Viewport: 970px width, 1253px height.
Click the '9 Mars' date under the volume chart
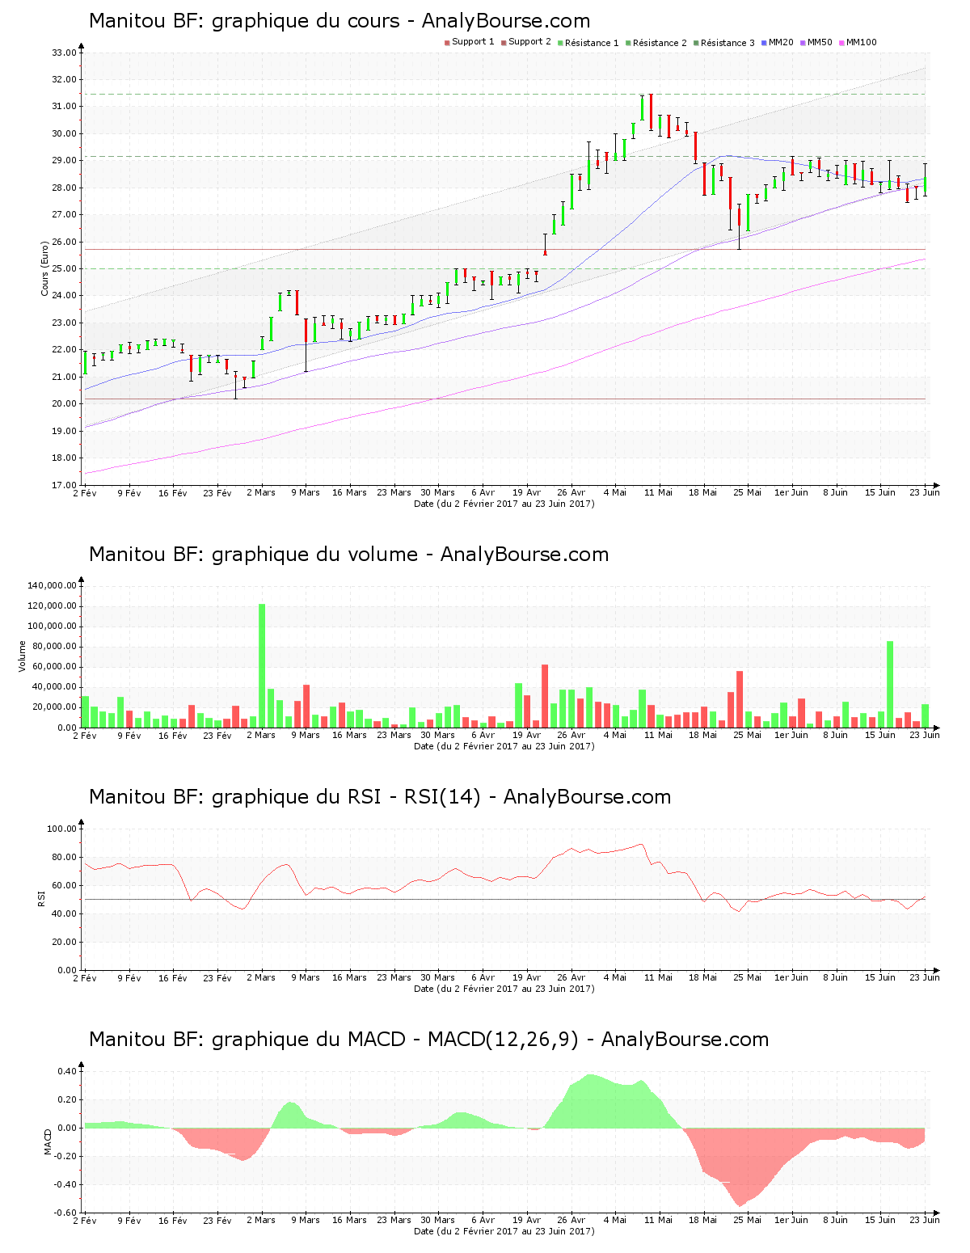coord(306,735)
